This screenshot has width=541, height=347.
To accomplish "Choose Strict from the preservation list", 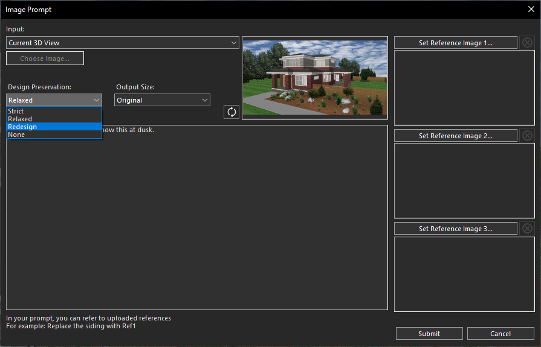I will 54,111.
